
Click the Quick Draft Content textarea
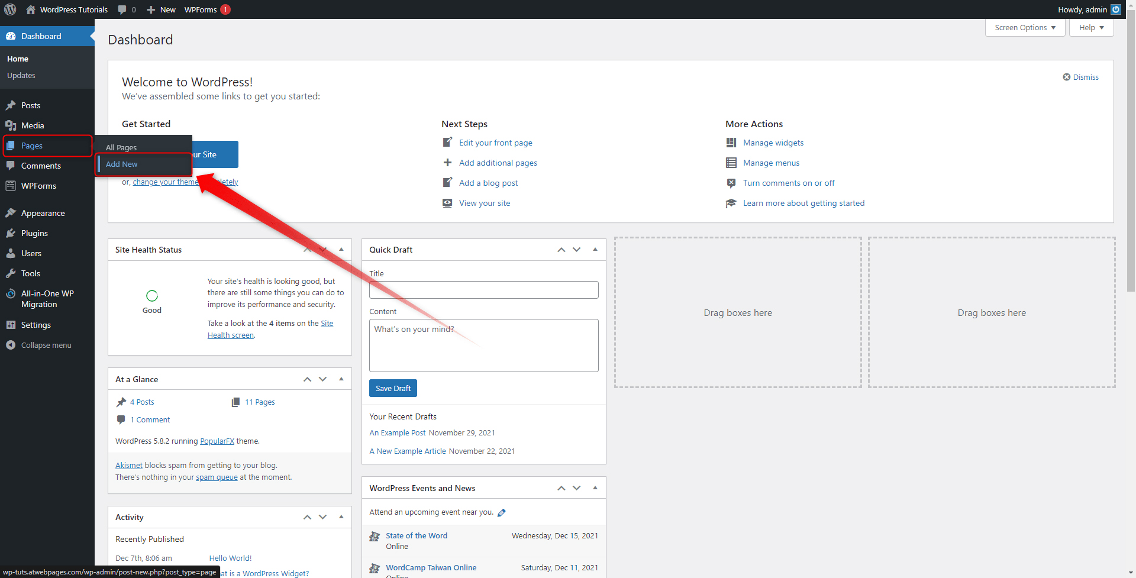click(x=483, y=345)
